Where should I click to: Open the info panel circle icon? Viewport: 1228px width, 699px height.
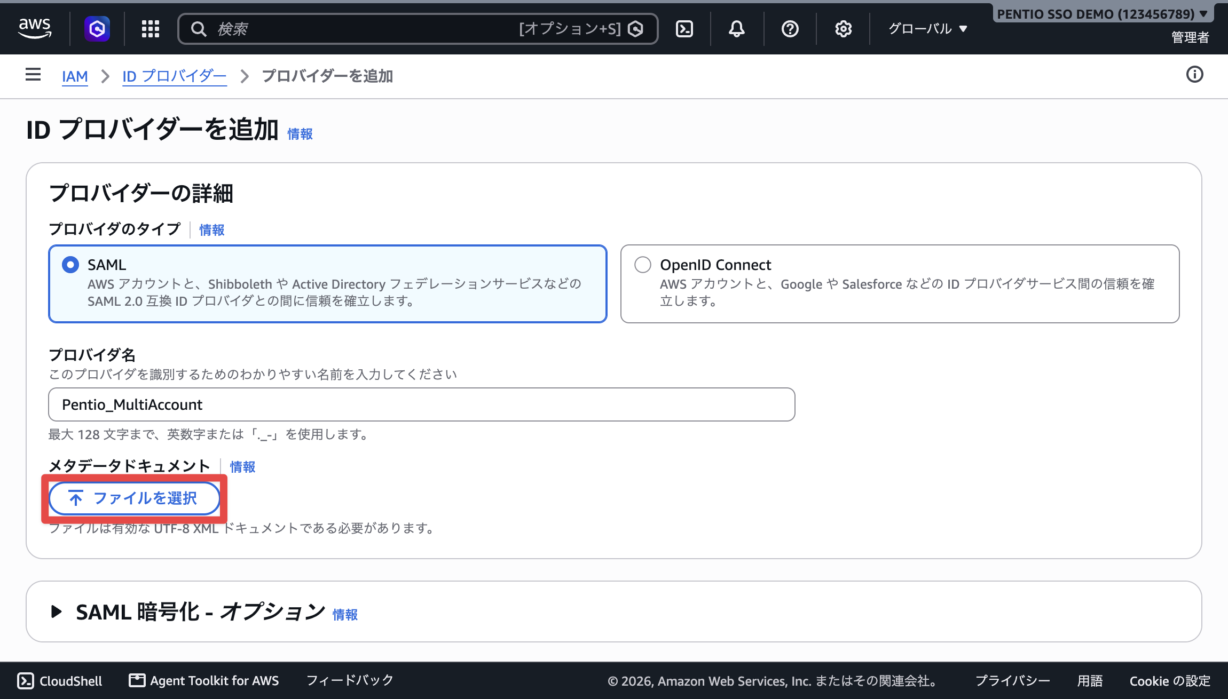click(x=1195, y=75)
